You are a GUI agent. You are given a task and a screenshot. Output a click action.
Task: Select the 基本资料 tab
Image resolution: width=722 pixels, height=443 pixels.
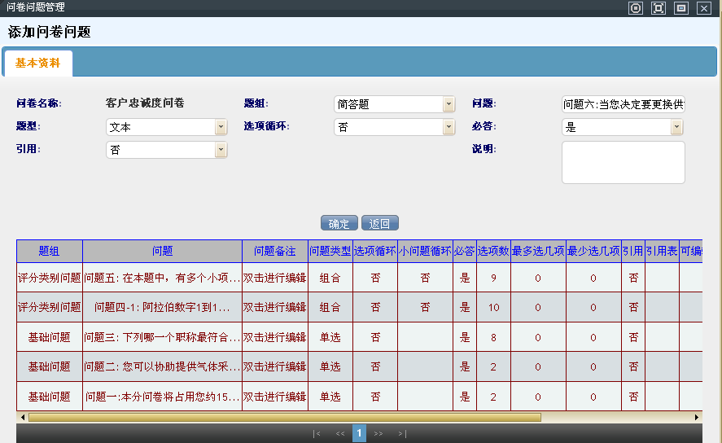click(x=37, y=64)
